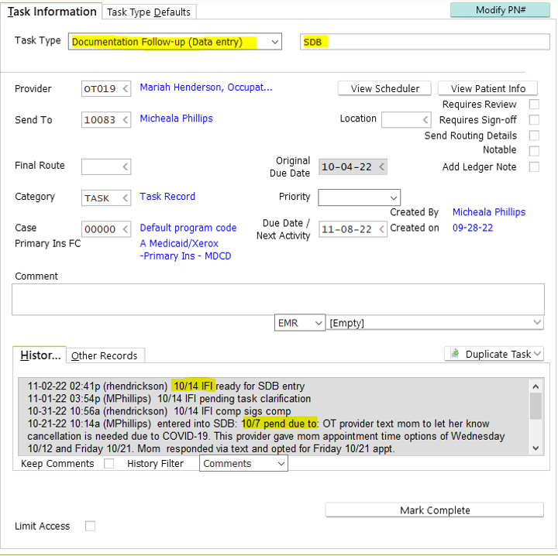Open the Other Records tab
Viewport: 558px width, 556px height.
click(104, 355)
